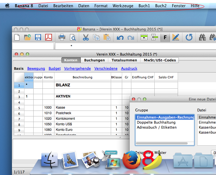Open the Datei menu
216x175 pixels.
point(43,6)
